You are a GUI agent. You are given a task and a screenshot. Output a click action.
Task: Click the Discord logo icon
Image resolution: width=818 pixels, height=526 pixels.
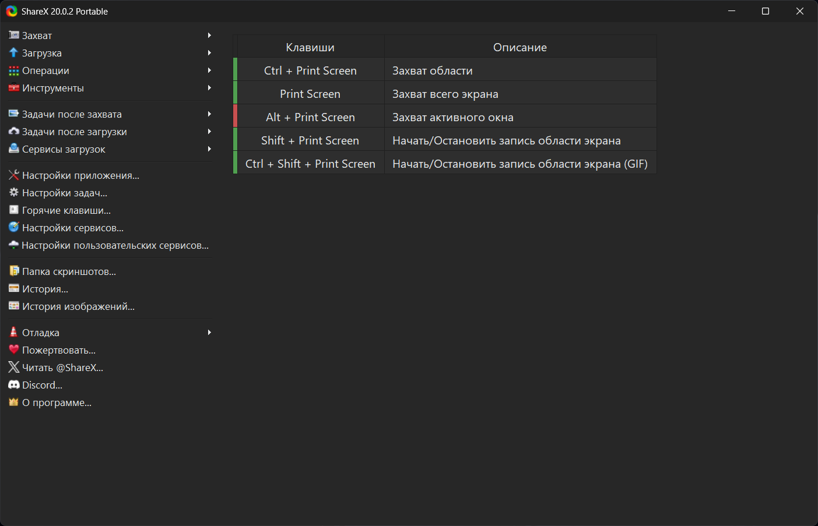(14, 385)
